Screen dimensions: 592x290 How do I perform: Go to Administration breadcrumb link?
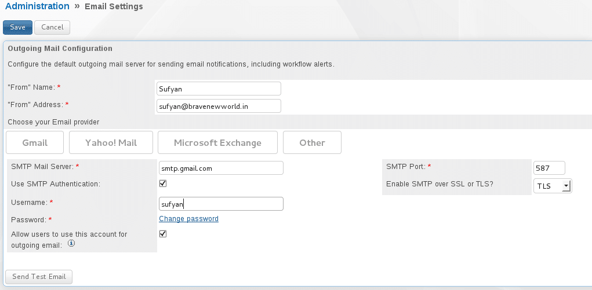click(x=37, y=6)
